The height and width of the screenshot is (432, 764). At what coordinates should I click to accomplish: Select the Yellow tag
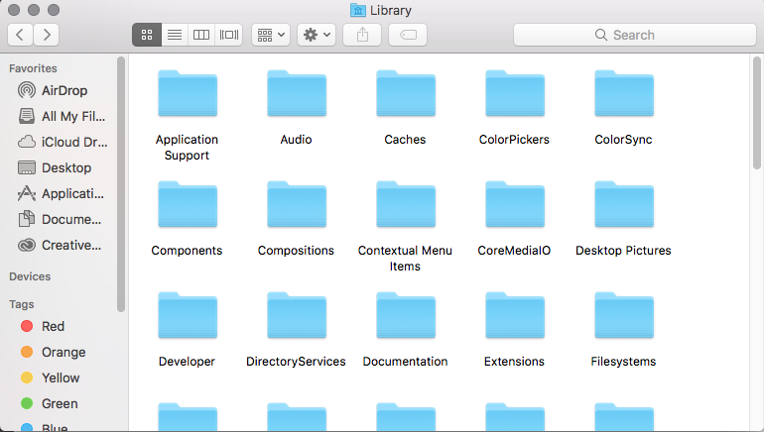(51, 378)
